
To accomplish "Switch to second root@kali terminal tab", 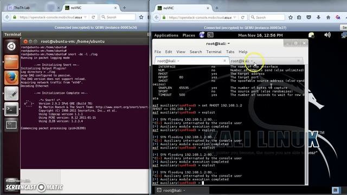I will (266, 61).
